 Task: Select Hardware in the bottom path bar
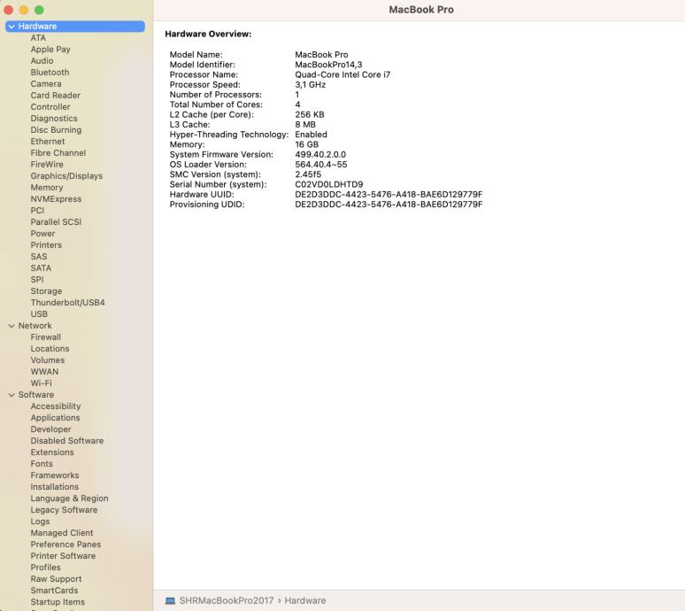coord(305,601)
